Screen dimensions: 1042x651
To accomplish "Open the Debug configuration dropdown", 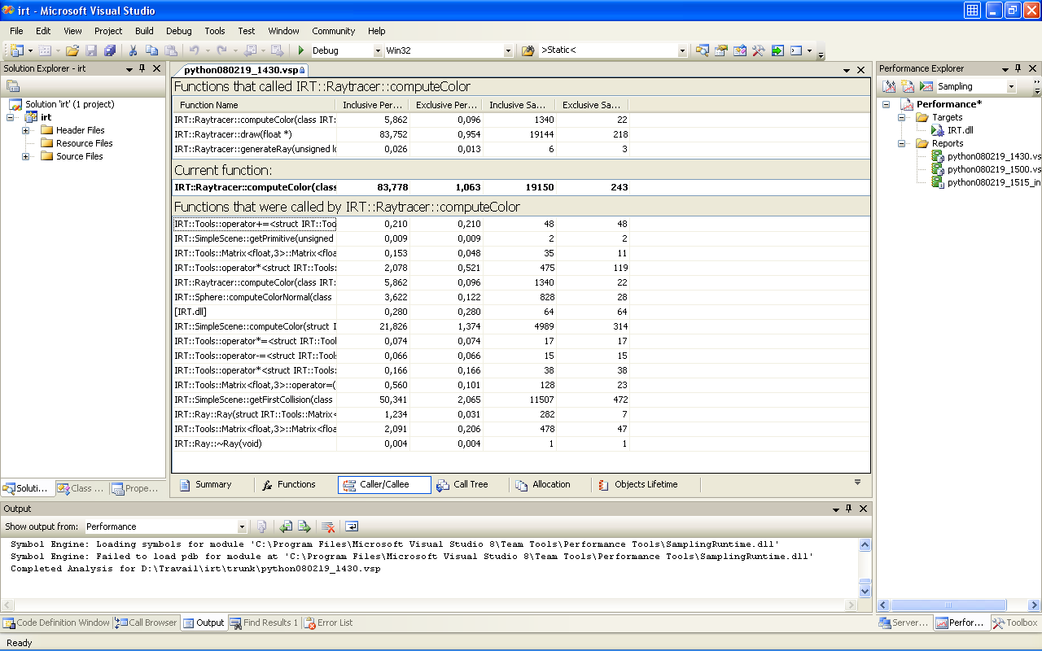I will 378,50.
